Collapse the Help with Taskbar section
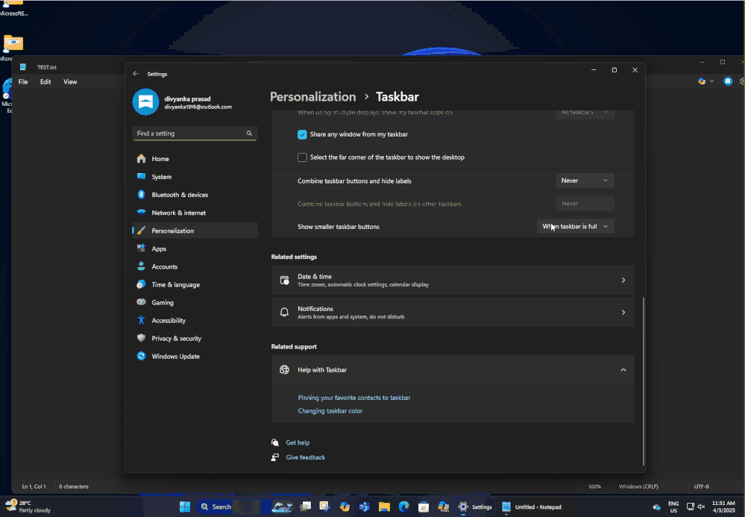The image size is (745, 517). pos(623,370)
